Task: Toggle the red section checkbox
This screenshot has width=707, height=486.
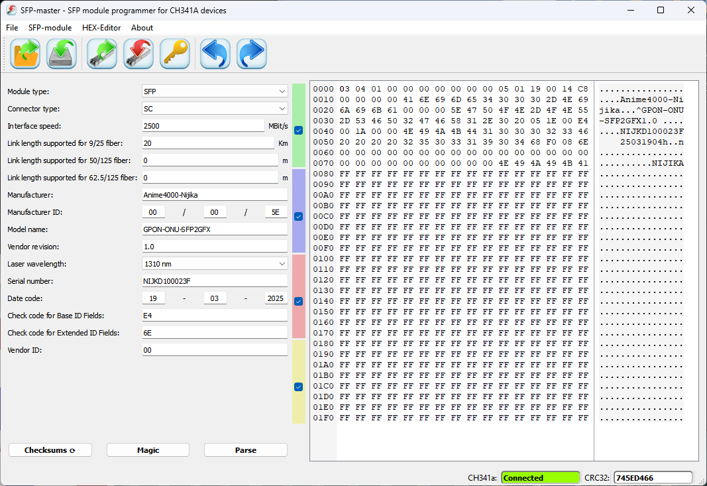Action: [x=298, y=301]
